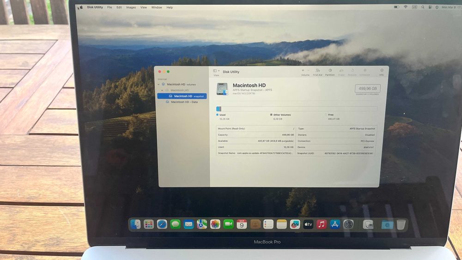This screenshot has height=260, width=462.
Task: Collapse the greyed Macintosh HD volume row
Action: (162, 91)
